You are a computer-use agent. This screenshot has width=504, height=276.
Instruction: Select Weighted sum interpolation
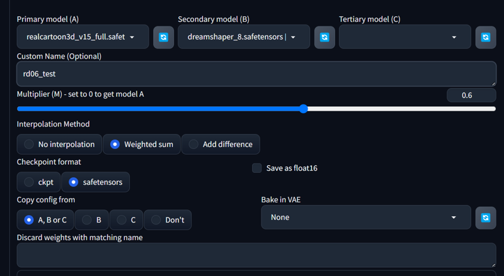pyautogui.click(x=142, y=145)
